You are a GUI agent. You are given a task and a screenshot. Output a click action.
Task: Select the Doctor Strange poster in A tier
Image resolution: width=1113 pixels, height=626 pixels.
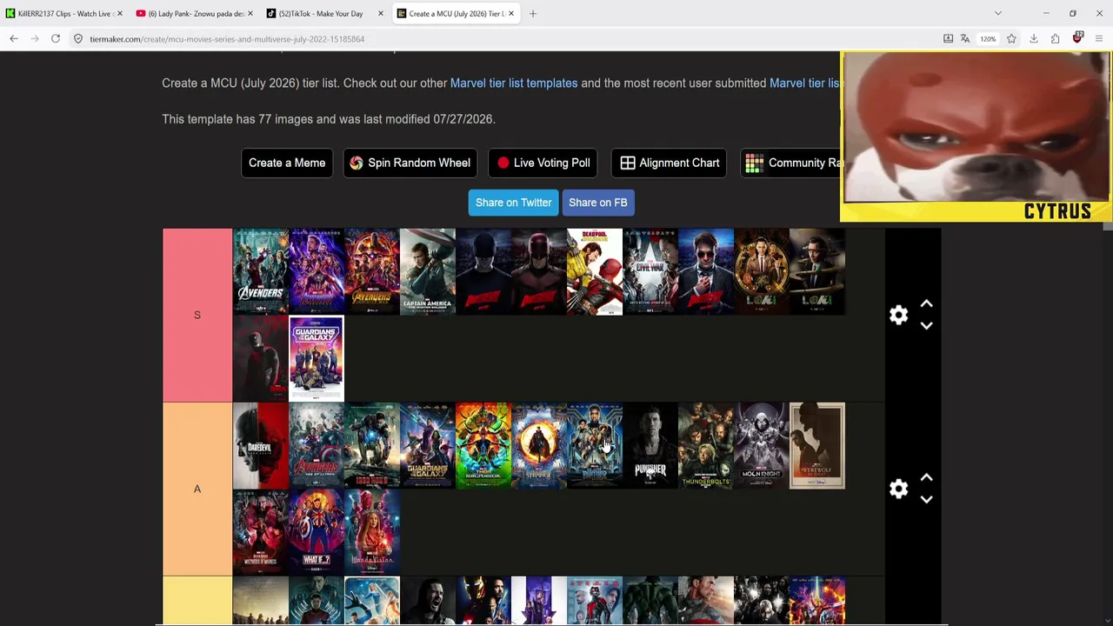[x=539, y=445]
